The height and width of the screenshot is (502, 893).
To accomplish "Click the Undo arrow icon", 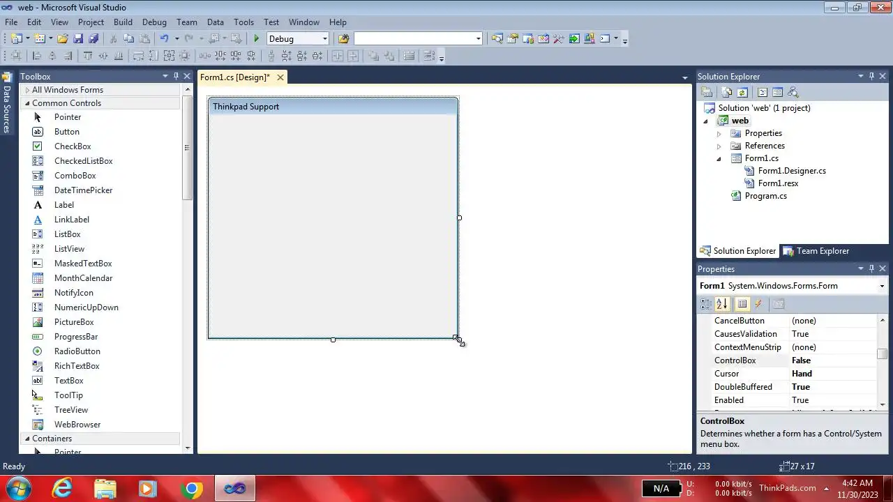I will tap(164, 39).
